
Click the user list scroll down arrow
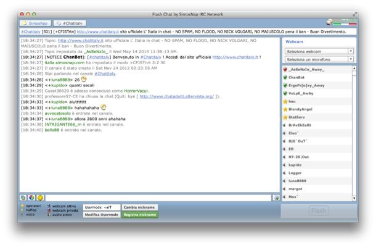354,198
